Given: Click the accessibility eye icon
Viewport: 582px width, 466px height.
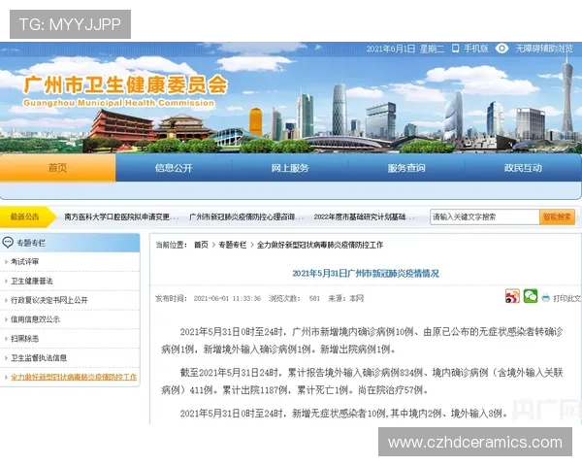Looking at the screenshot, I should tap(501, 49).
